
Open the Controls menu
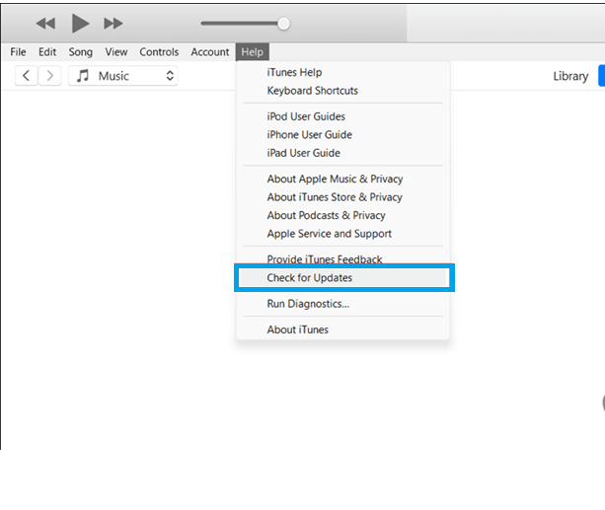pos(159,52)
